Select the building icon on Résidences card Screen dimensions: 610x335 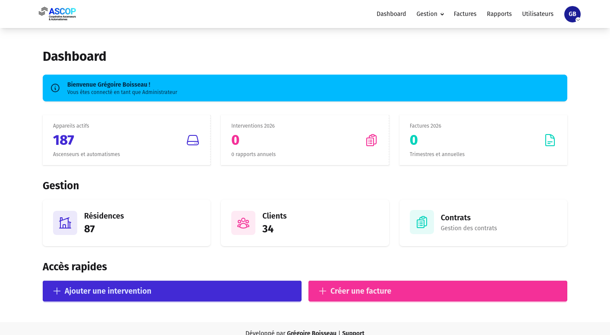point(65,223)
